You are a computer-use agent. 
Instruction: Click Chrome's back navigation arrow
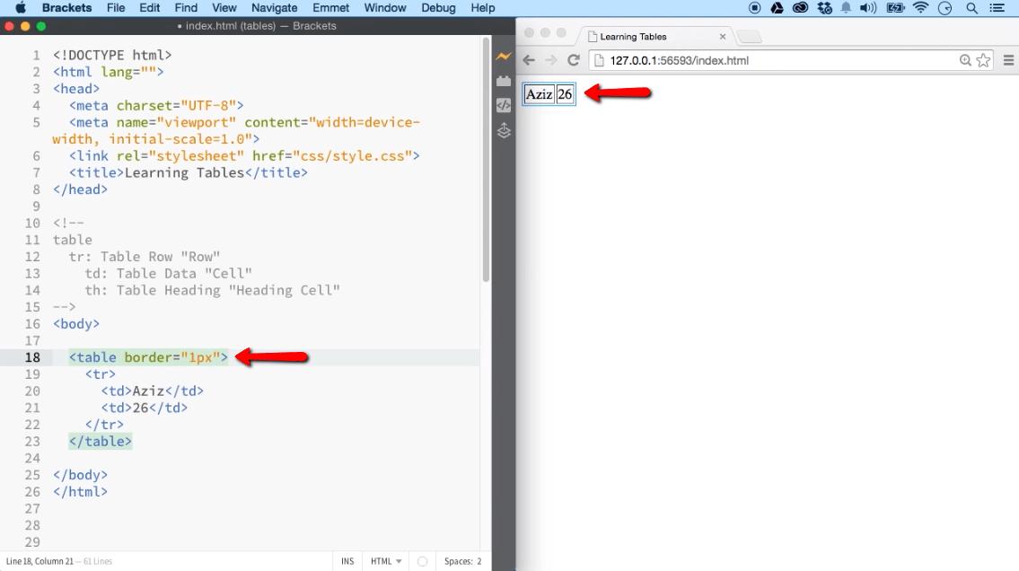[x=529, y=60]
